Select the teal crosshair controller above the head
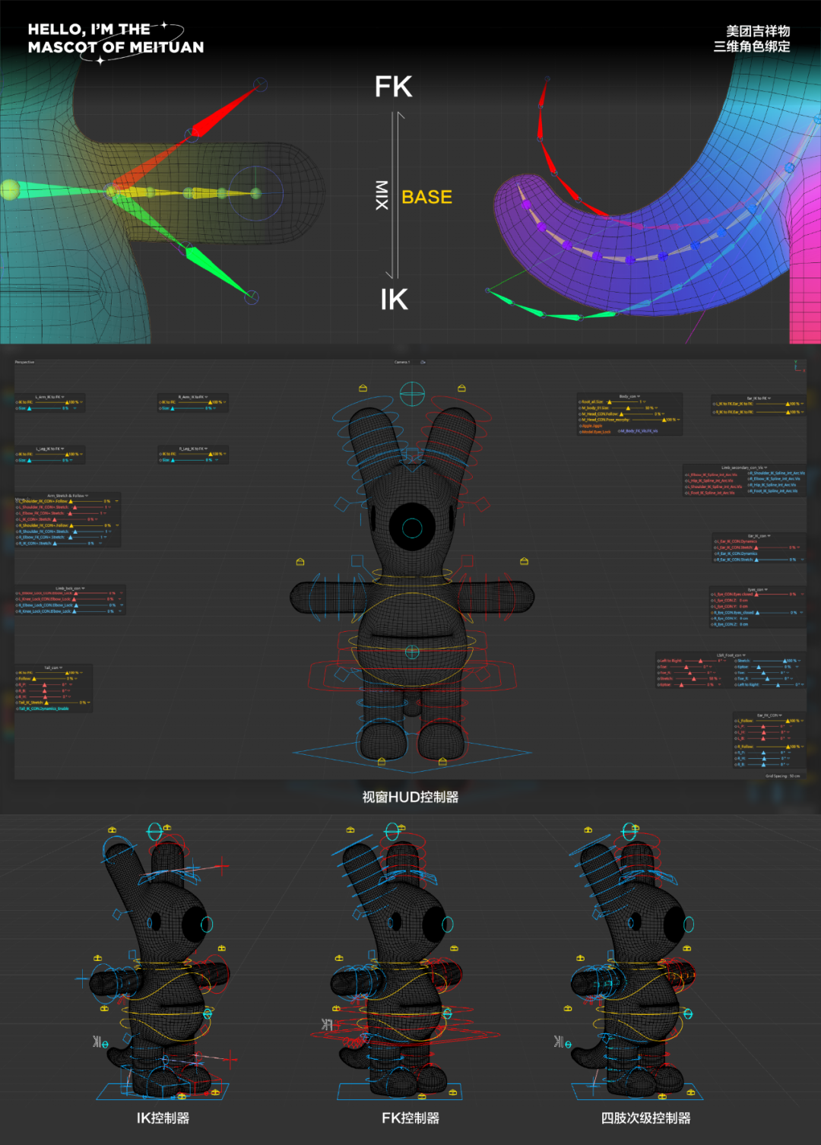This screenshot has height=1145, width=821. point(412,394)
